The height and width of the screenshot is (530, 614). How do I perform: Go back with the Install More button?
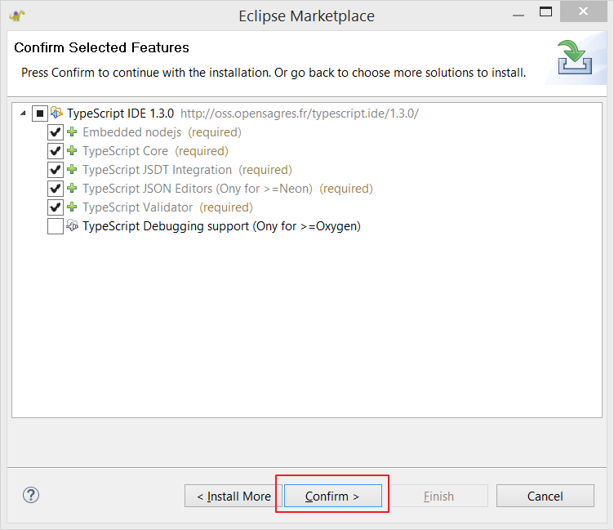(234, 496)
